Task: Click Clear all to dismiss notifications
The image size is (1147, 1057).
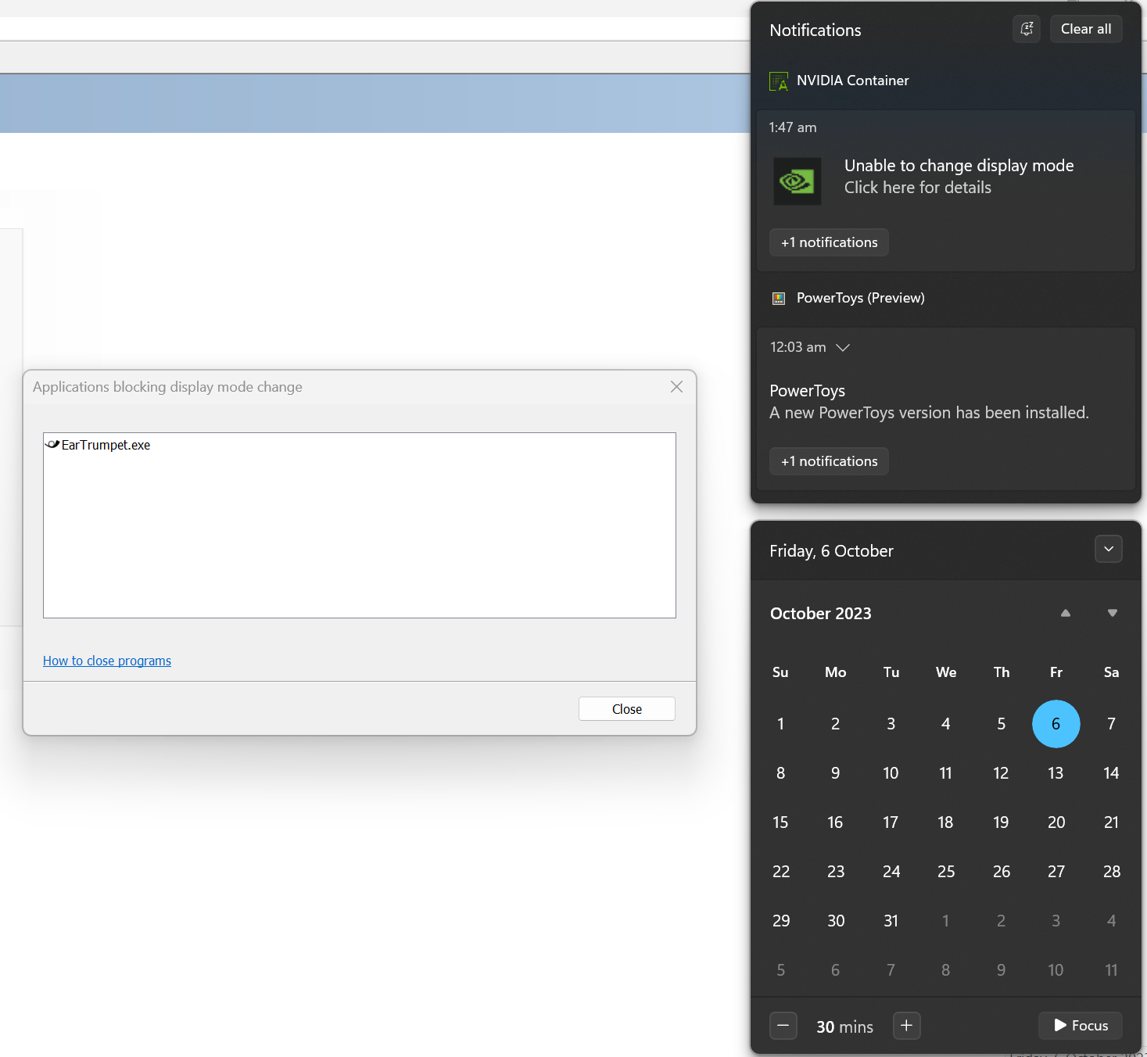Action: [x=1085, y=29]
